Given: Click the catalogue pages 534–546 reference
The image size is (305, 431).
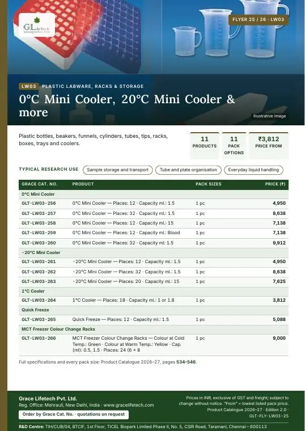Looking at the screenshot, I should (186, 362).
